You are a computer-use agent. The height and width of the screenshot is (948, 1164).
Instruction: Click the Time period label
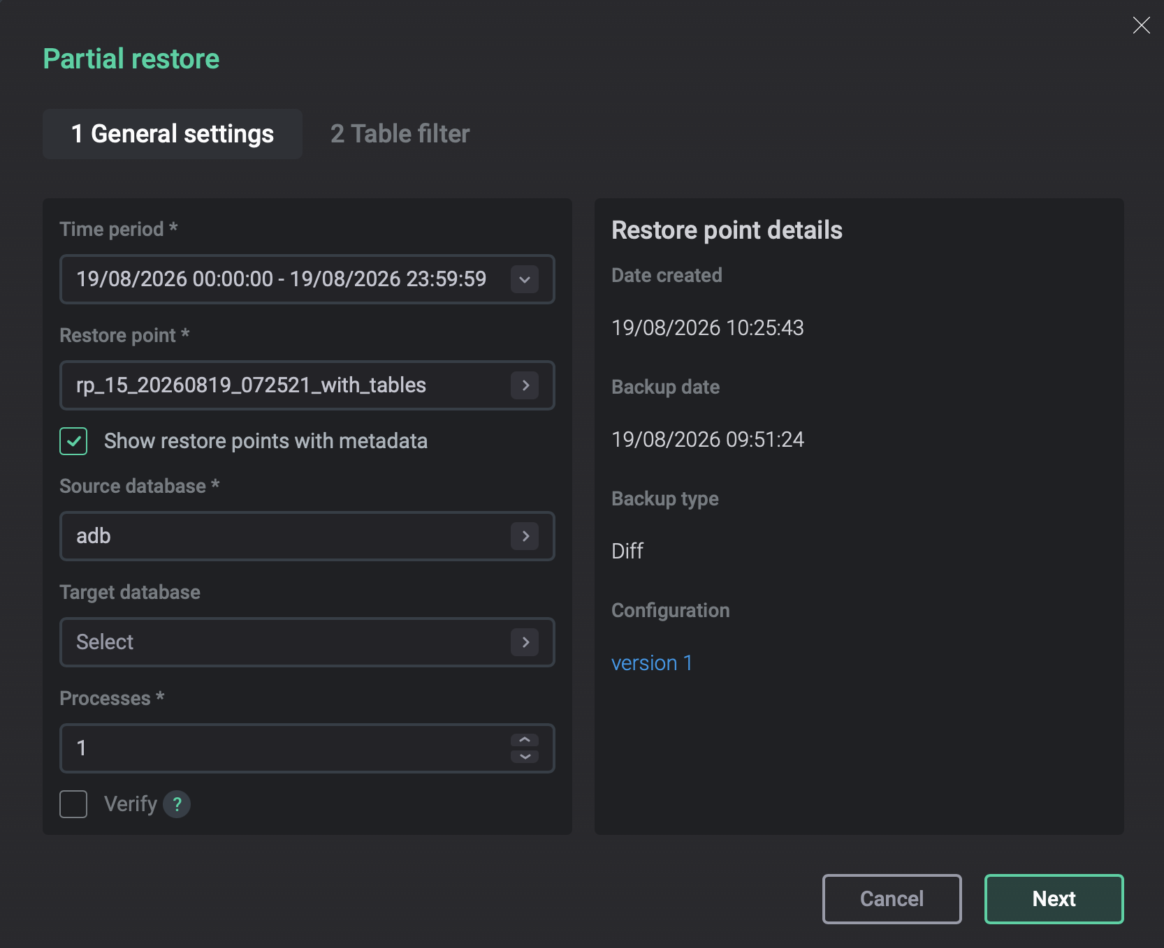(119, 229)
